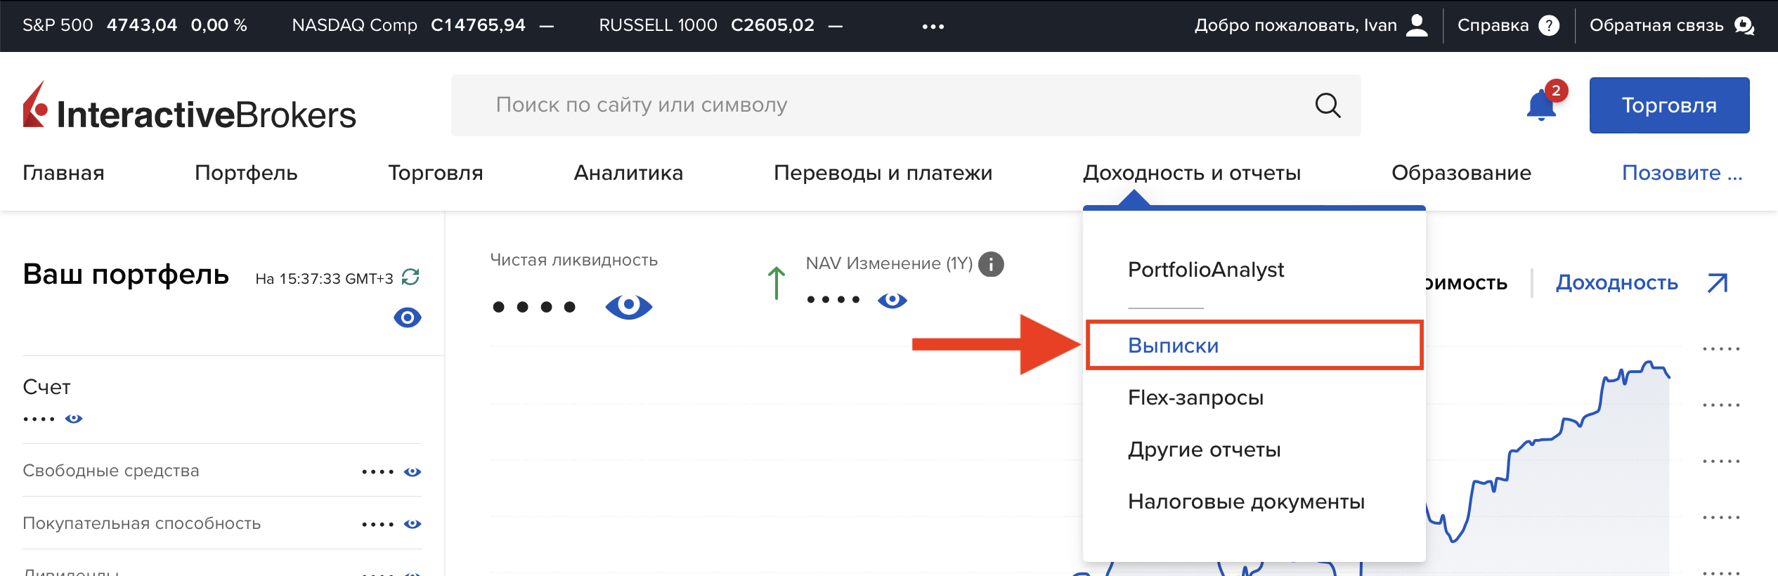
Task: Click the feedback chat icon
Action: click(1744, 26)
